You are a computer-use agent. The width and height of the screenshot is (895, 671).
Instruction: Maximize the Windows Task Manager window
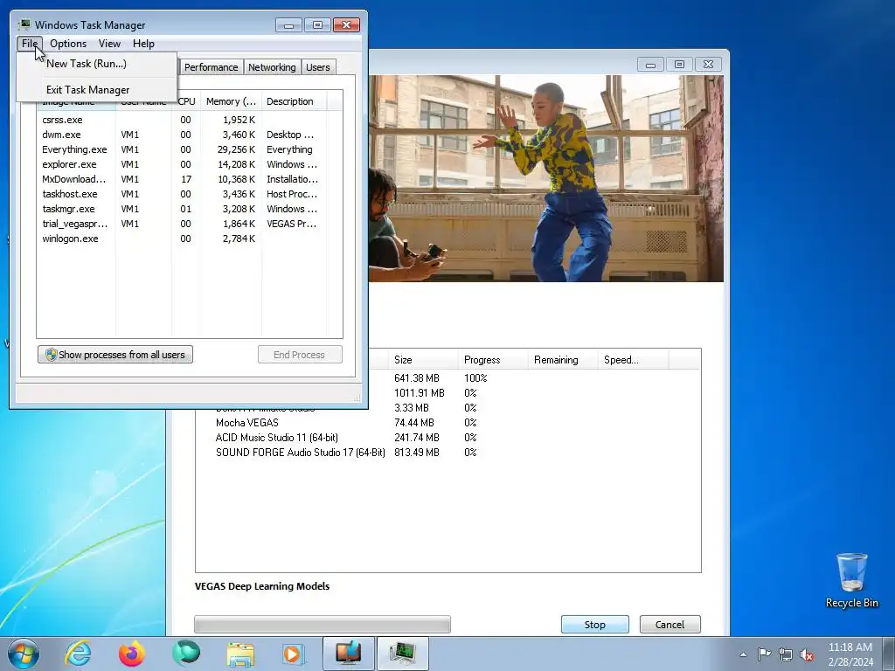317,25
